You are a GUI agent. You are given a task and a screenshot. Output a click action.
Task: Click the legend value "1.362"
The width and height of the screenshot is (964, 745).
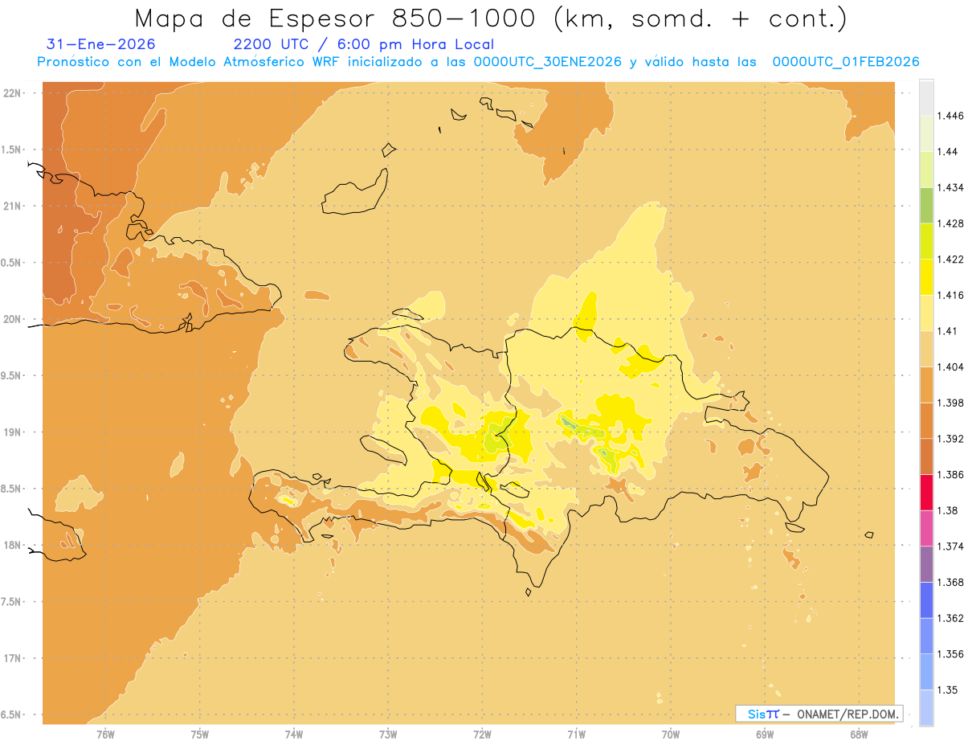point(950,618)
